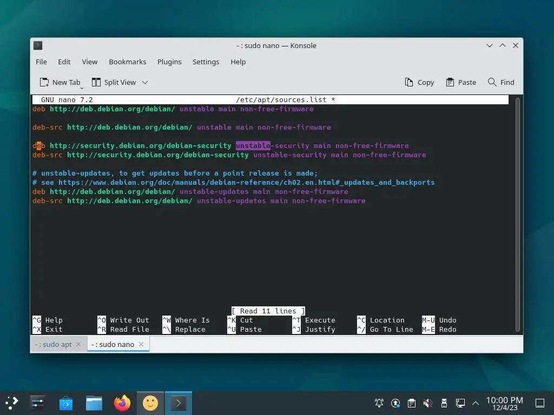The image size is (554, 415).
Task: Click the '^G Help' nano shortcut
Action: (x=48, y=320)
